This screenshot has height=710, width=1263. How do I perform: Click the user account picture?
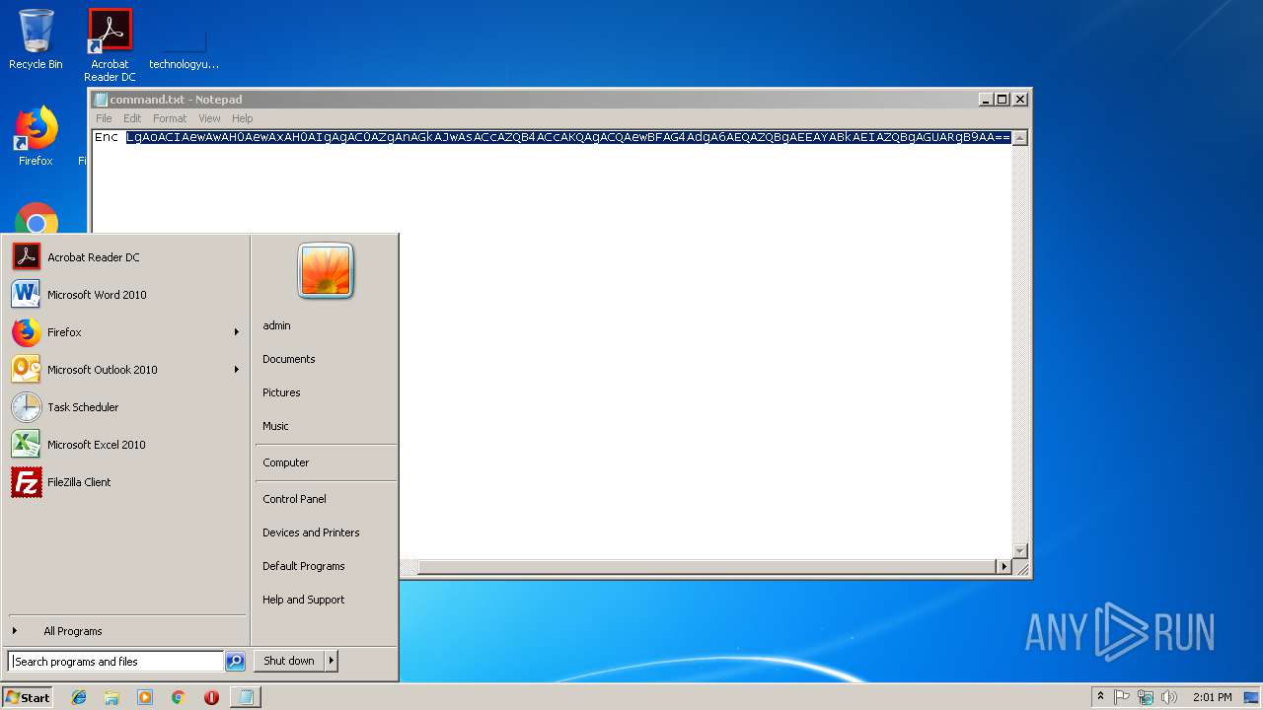point(326,271)
